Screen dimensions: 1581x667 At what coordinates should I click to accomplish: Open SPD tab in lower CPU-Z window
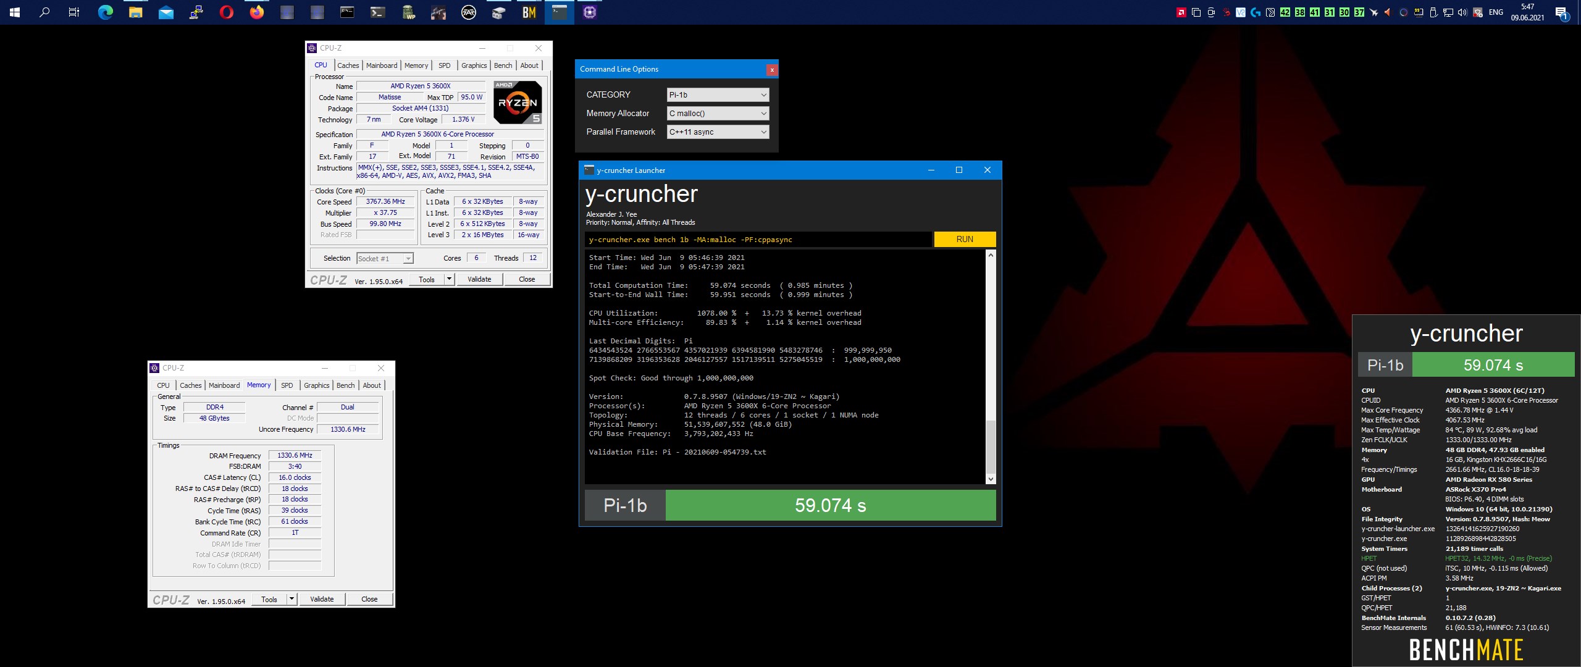[x=287, y=385]
